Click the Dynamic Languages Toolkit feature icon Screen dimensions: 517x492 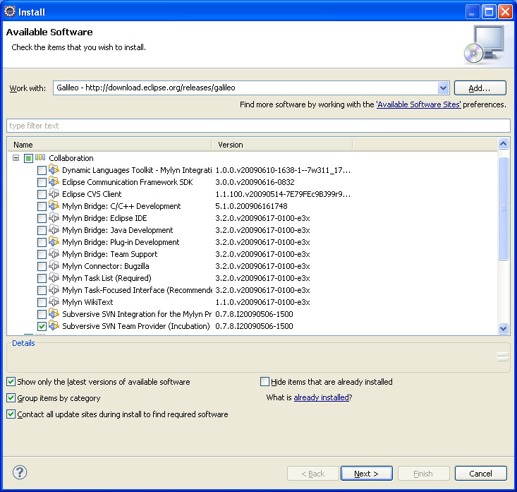pos(54,170)
